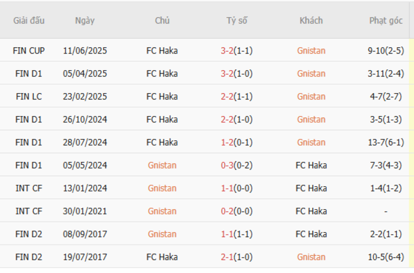Open the FIN CUP league link

click(x=29, y=50)
